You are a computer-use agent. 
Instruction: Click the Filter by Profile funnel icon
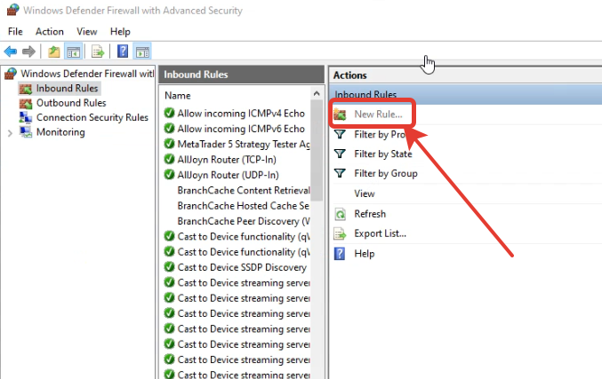pyautogui.click(x=340, y=134)
